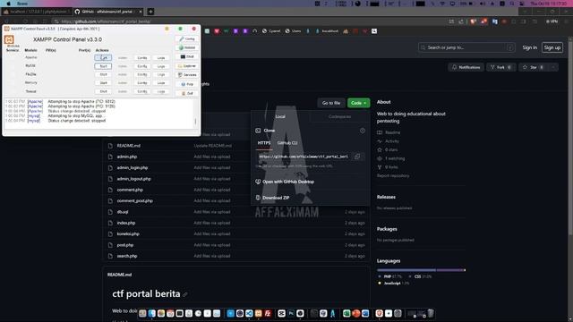The image size is (573, 322).
Task: Switch to the GitHub CLI clone tab
Action: [287, 143]
